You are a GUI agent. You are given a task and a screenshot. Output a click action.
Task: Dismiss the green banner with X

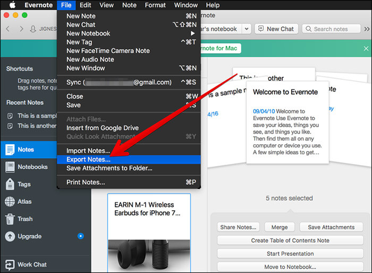(366, 48)
